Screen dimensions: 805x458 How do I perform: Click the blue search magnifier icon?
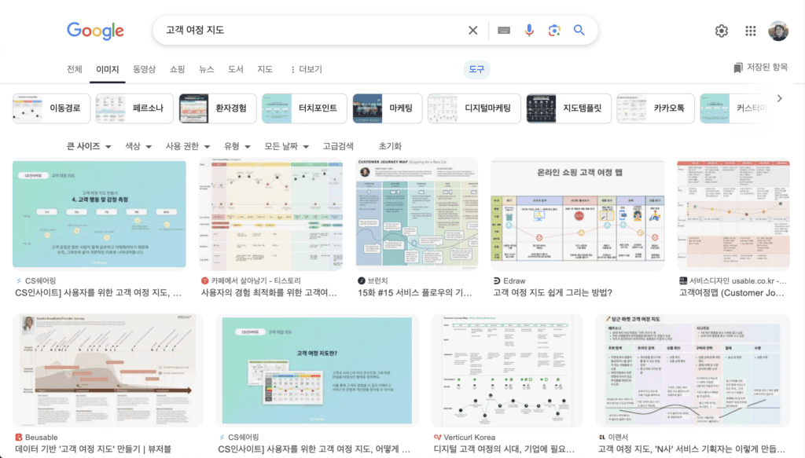[579, 31]
